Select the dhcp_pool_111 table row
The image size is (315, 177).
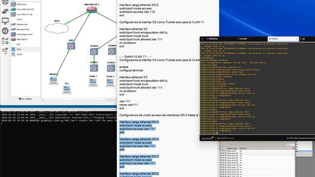(257, 167)
